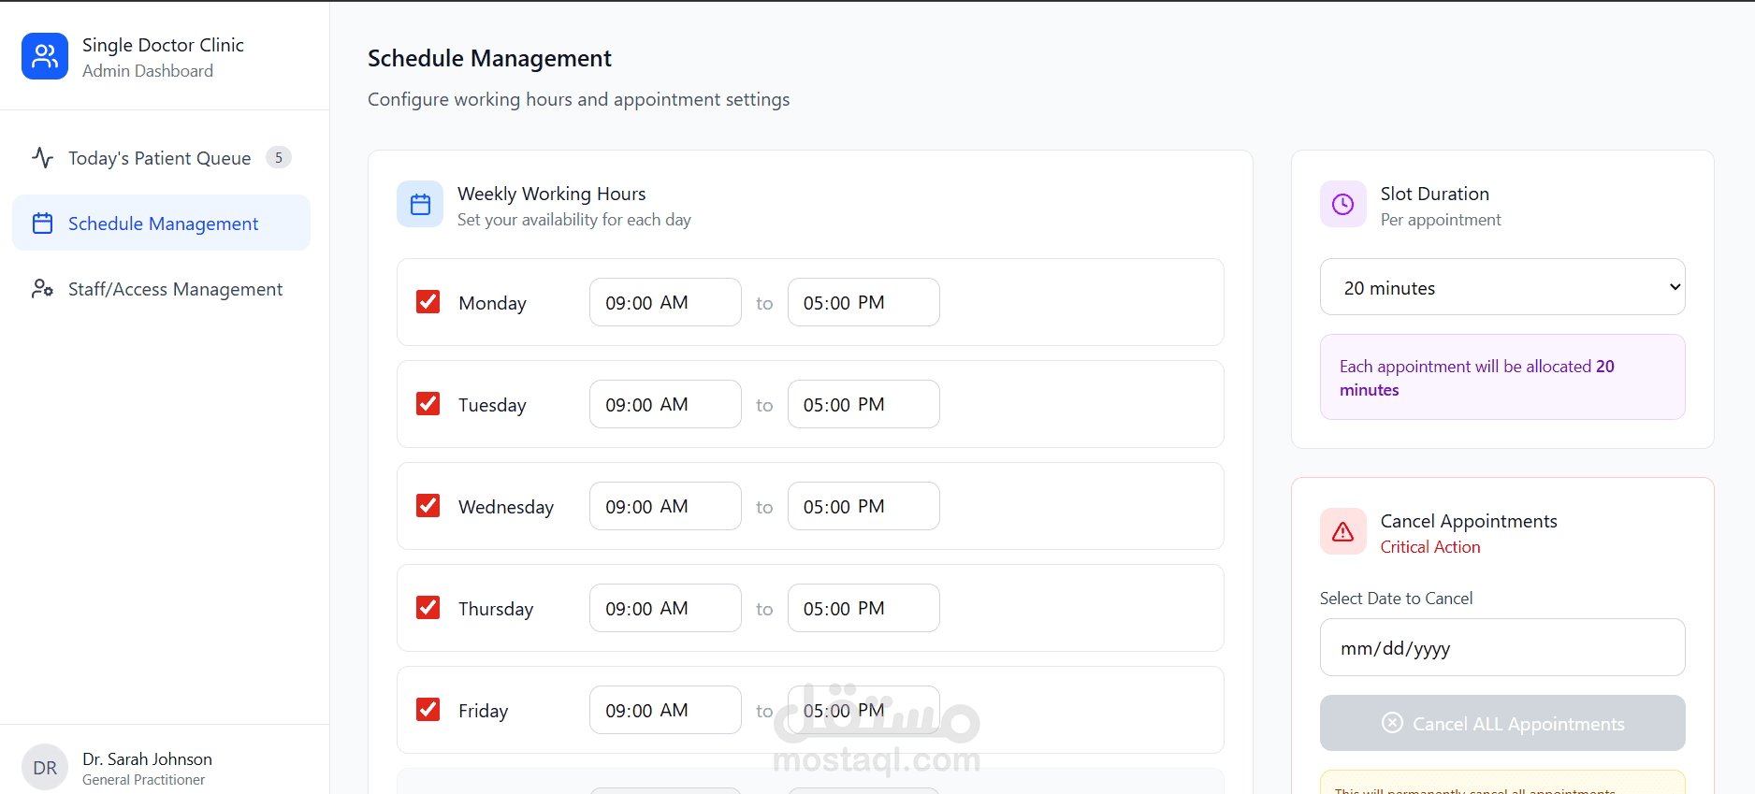The image size is (1755, 794).
Task: Click the DR avatar for Dr. Sarah Johnson
Action: [x=45, y=768]
